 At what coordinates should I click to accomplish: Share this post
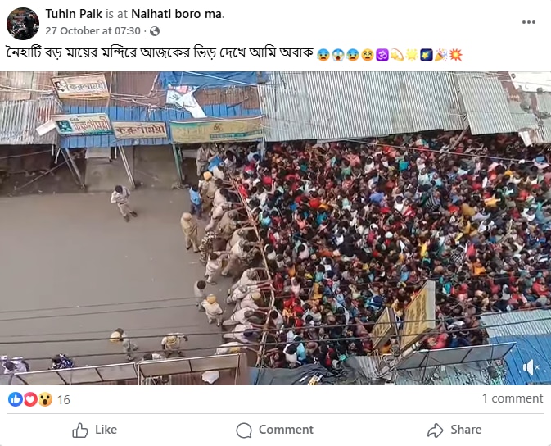pyautogui.click(x=454, y=430)
